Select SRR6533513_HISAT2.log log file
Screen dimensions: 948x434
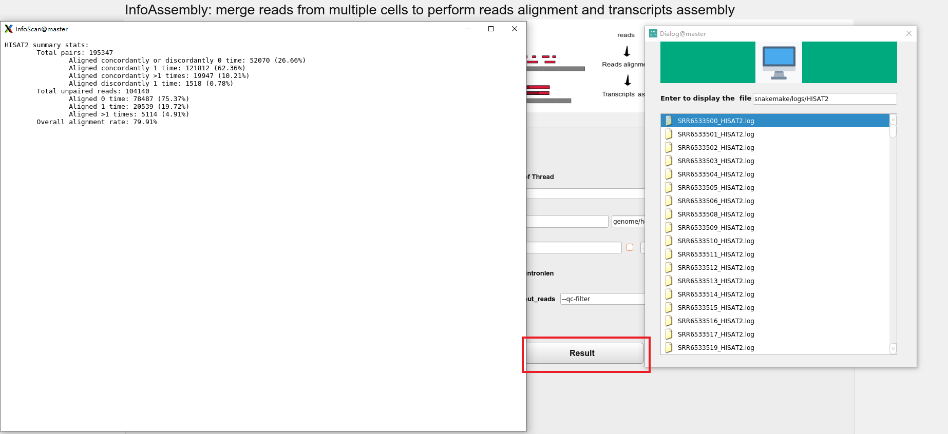click(x=775, y=281)
